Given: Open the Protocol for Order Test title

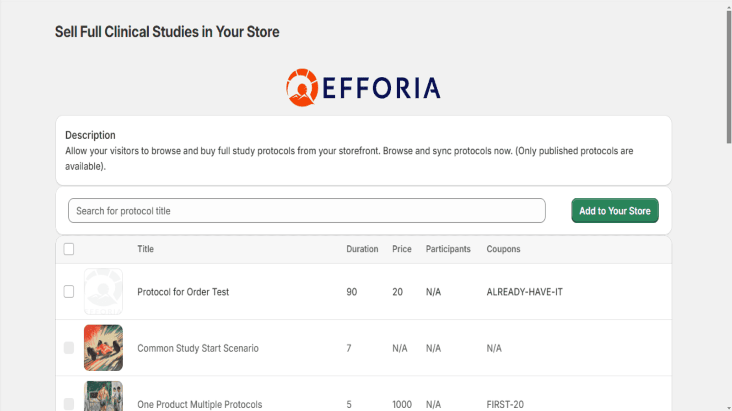Looking at the screenshot, I should (x=183, y=292).
